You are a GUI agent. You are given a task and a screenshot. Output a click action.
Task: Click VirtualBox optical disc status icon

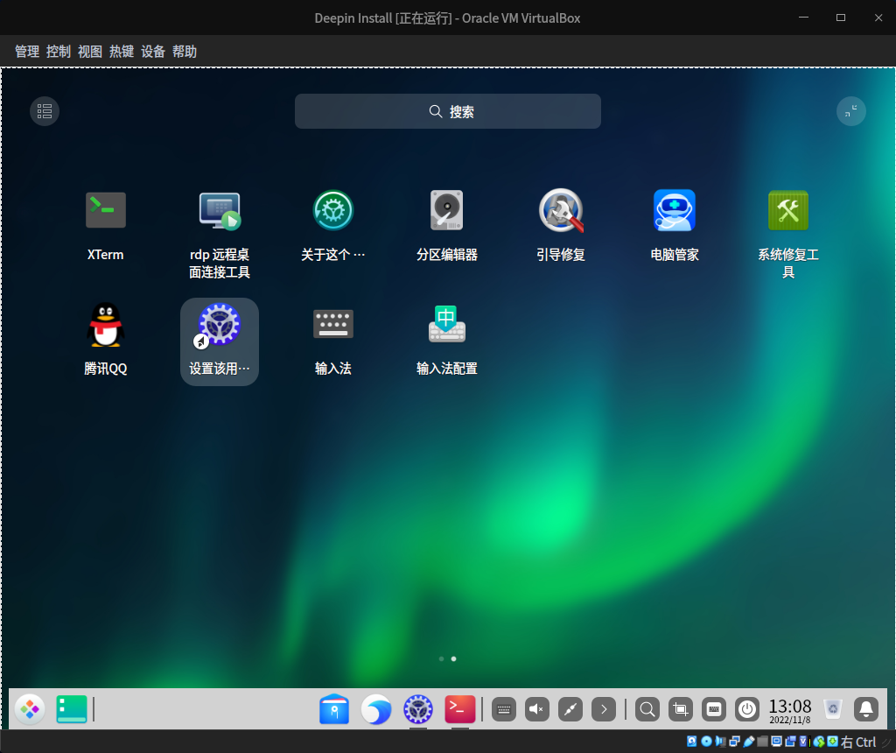pyautogui.click(x=706, y=742)
